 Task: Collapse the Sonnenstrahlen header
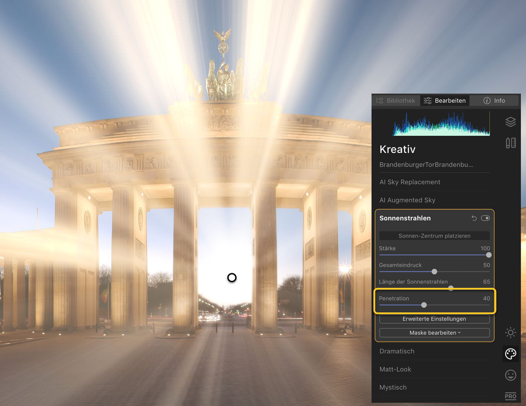pos(405,218)
